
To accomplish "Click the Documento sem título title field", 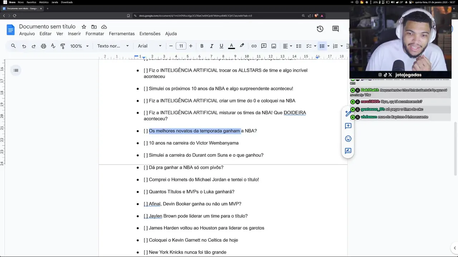I will coord(47,26).
